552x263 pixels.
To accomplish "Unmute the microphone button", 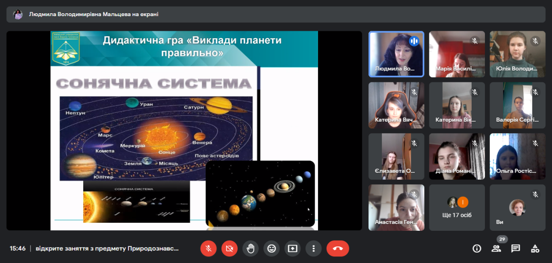I will click(208, 248).
